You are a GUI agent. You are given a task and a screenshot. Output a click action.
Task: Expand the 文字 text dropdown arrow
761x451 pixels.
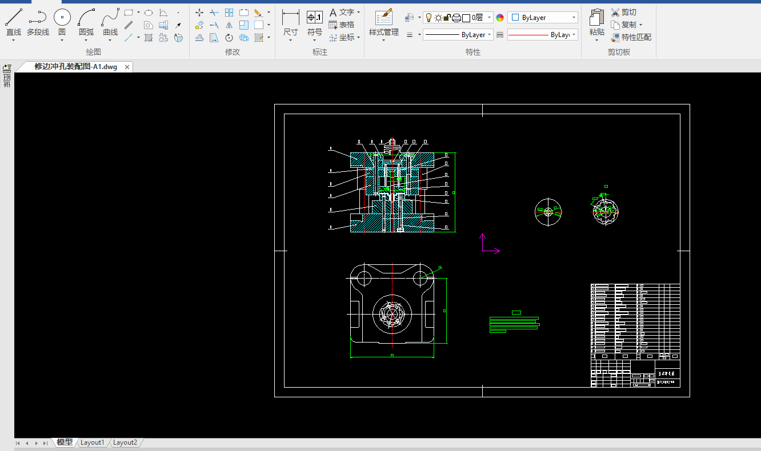click(358, 12)
